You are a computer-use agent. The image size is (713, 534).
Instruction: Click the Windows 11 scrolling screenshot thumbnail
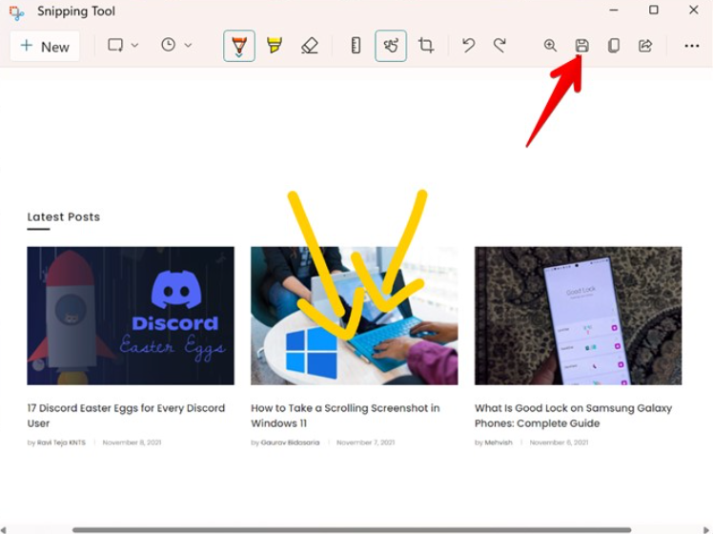(x=355, y=316)
